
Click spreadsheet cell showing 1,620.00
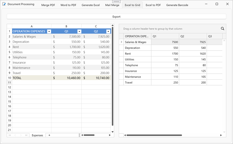click(96, 47)
